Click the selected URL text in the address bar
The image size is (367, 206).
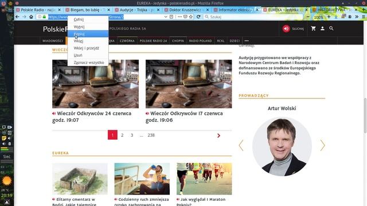pos(86,17)
